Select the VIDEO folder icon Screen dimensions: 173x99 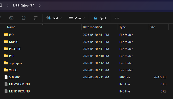tap(6, 70)
